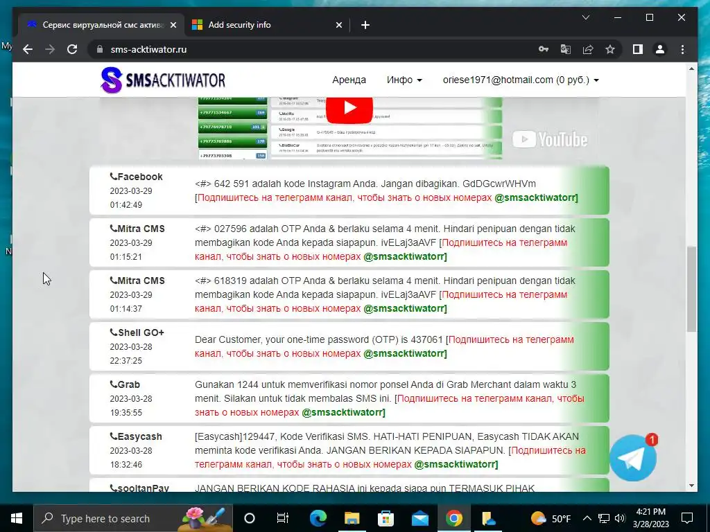Screen dimensions: 710x532
Task: Open the volume speaker icon
Action: [x=620, y=518]
